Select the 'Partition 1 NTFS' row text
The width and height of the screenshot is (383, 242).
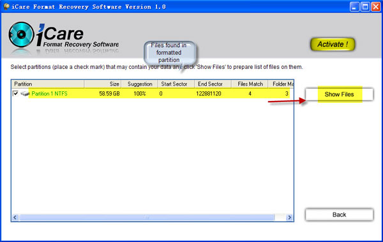click(49, 94)
